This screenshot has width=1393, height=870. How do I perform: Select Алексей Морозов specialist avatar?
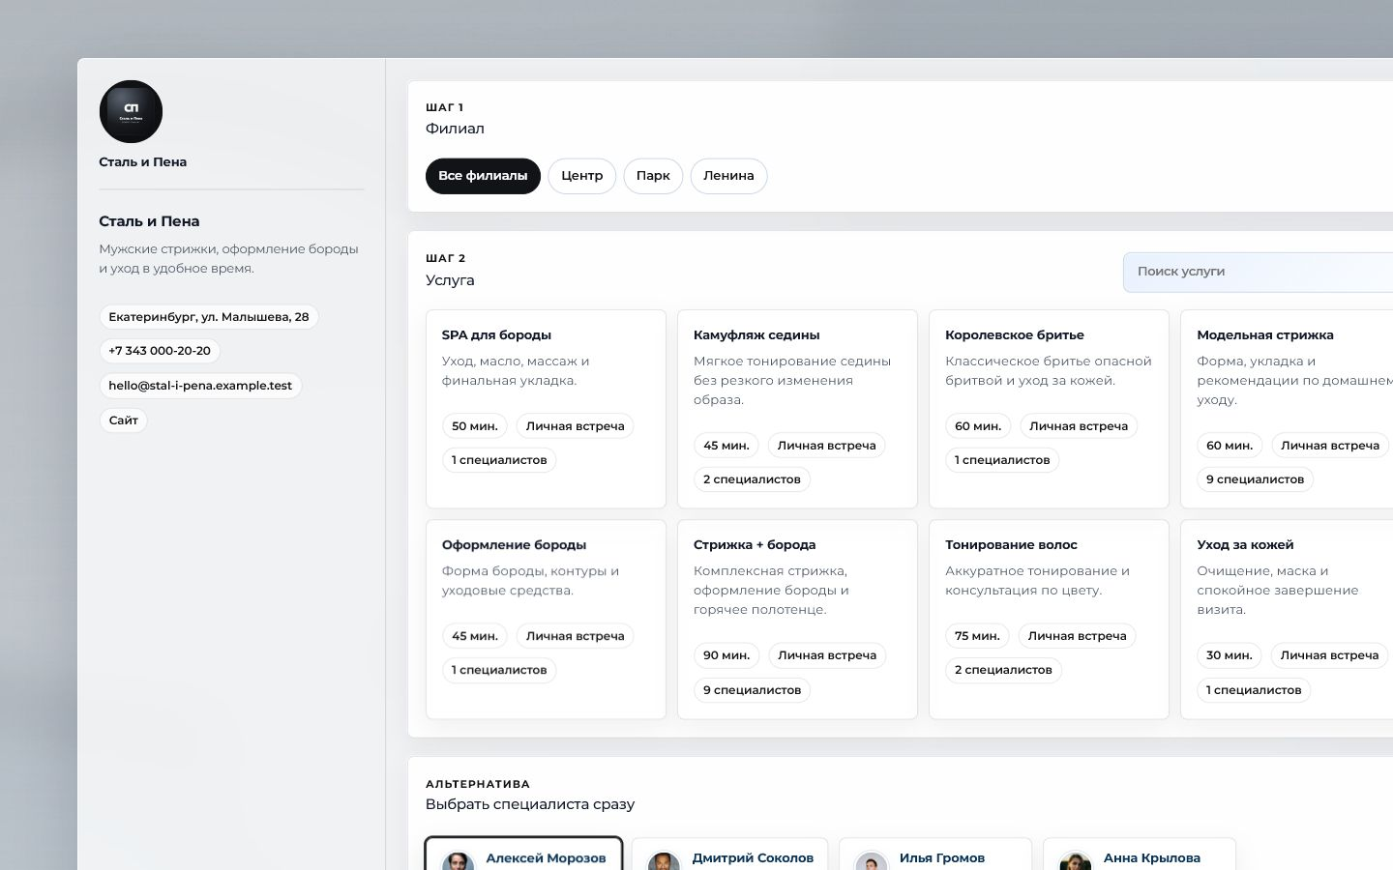tap(458, 861)
